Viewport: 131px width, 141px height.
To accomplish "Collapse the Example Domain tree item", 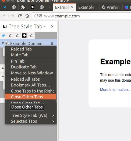I will 3,43.
